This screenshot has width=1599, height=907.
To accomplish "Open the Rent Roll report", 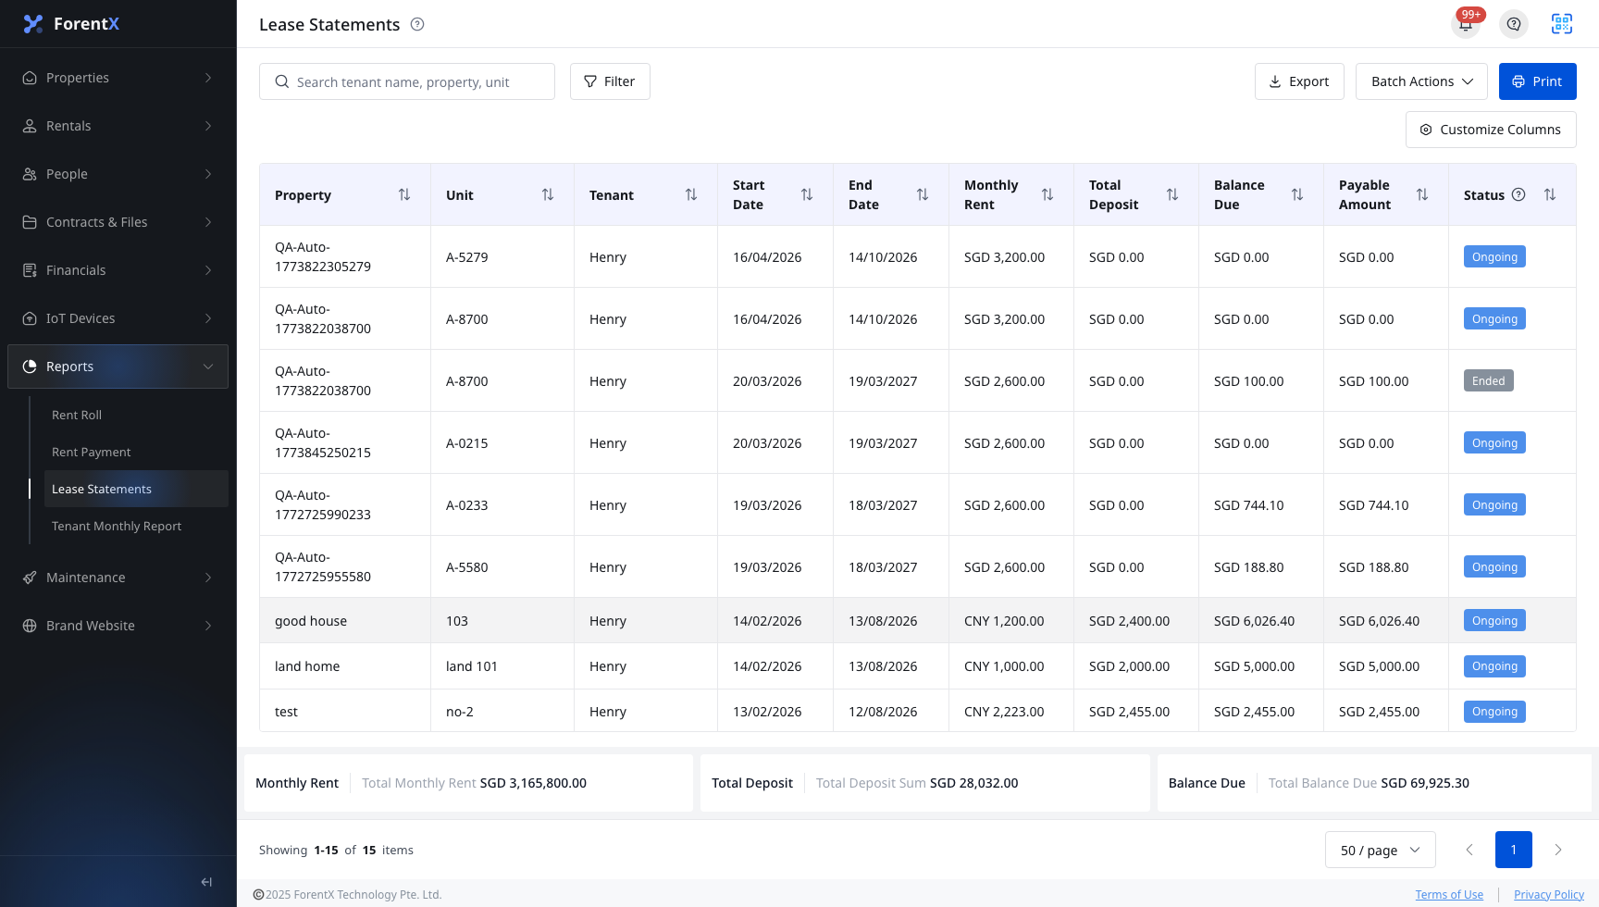I will (136, 415).
